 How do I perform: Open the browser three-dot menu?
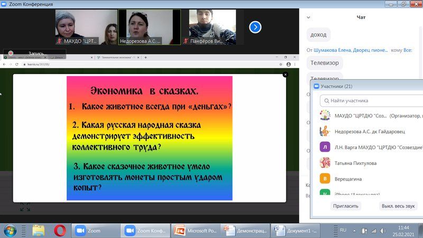point(295,64)
